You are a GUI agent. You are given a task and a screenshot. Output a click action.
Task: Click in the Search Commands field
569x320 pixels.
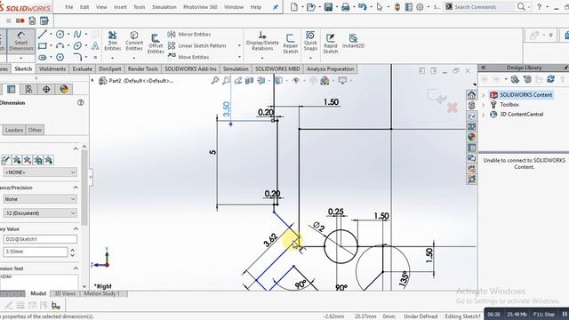(x=484, y=7)
